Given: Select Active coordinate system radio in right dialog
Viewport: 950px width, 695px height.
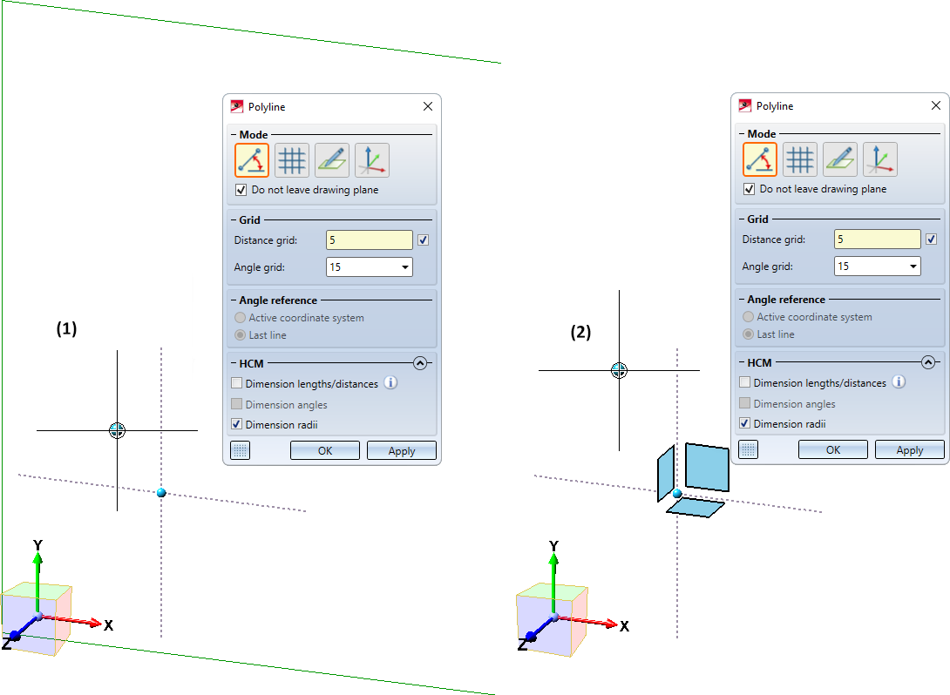Looking at the screenshot, I should (749, 317).
